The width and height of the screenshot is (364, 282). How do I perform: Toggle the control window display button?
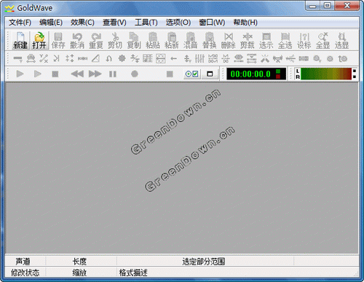pyautogui.click(x=210, y=74)
